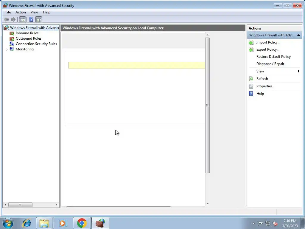Click center pane scrollbar up arrow

coord(208,35)
